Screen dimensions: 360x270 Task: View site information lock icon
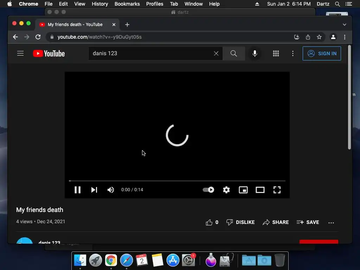52,37
